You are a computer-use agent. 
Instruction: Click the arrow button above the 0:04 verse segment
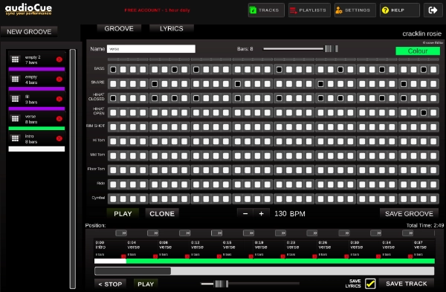click(x=153, y=233)
